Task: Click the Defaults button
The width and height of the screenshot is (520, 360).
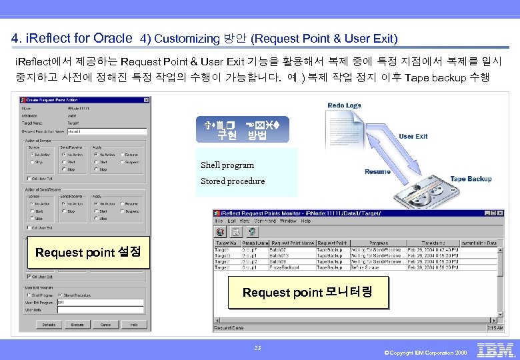Action: (49, 325)
